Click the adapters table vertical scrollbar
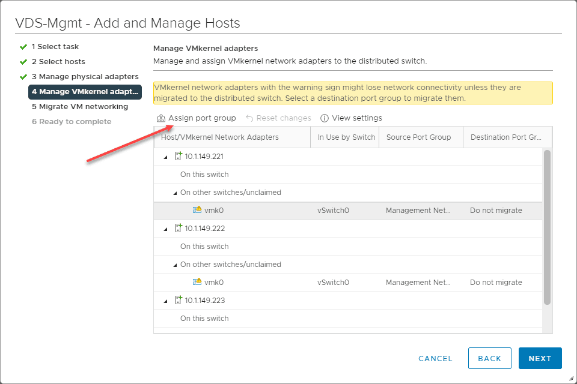 (x=547, y=227)
